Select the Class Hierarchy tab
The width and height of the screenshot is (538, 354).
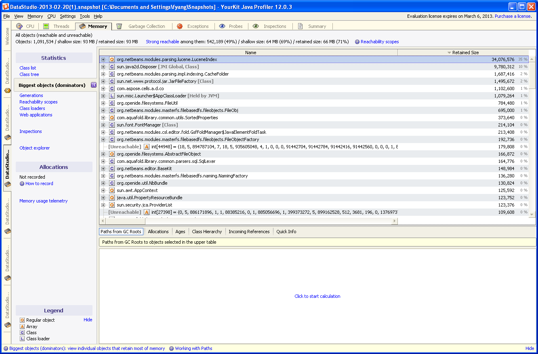pyautogui.click(x=207, y=232)
